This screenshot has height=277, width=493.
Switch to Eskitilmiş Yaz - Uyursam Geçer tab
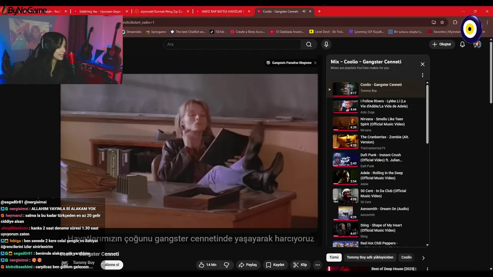(100, 12)
